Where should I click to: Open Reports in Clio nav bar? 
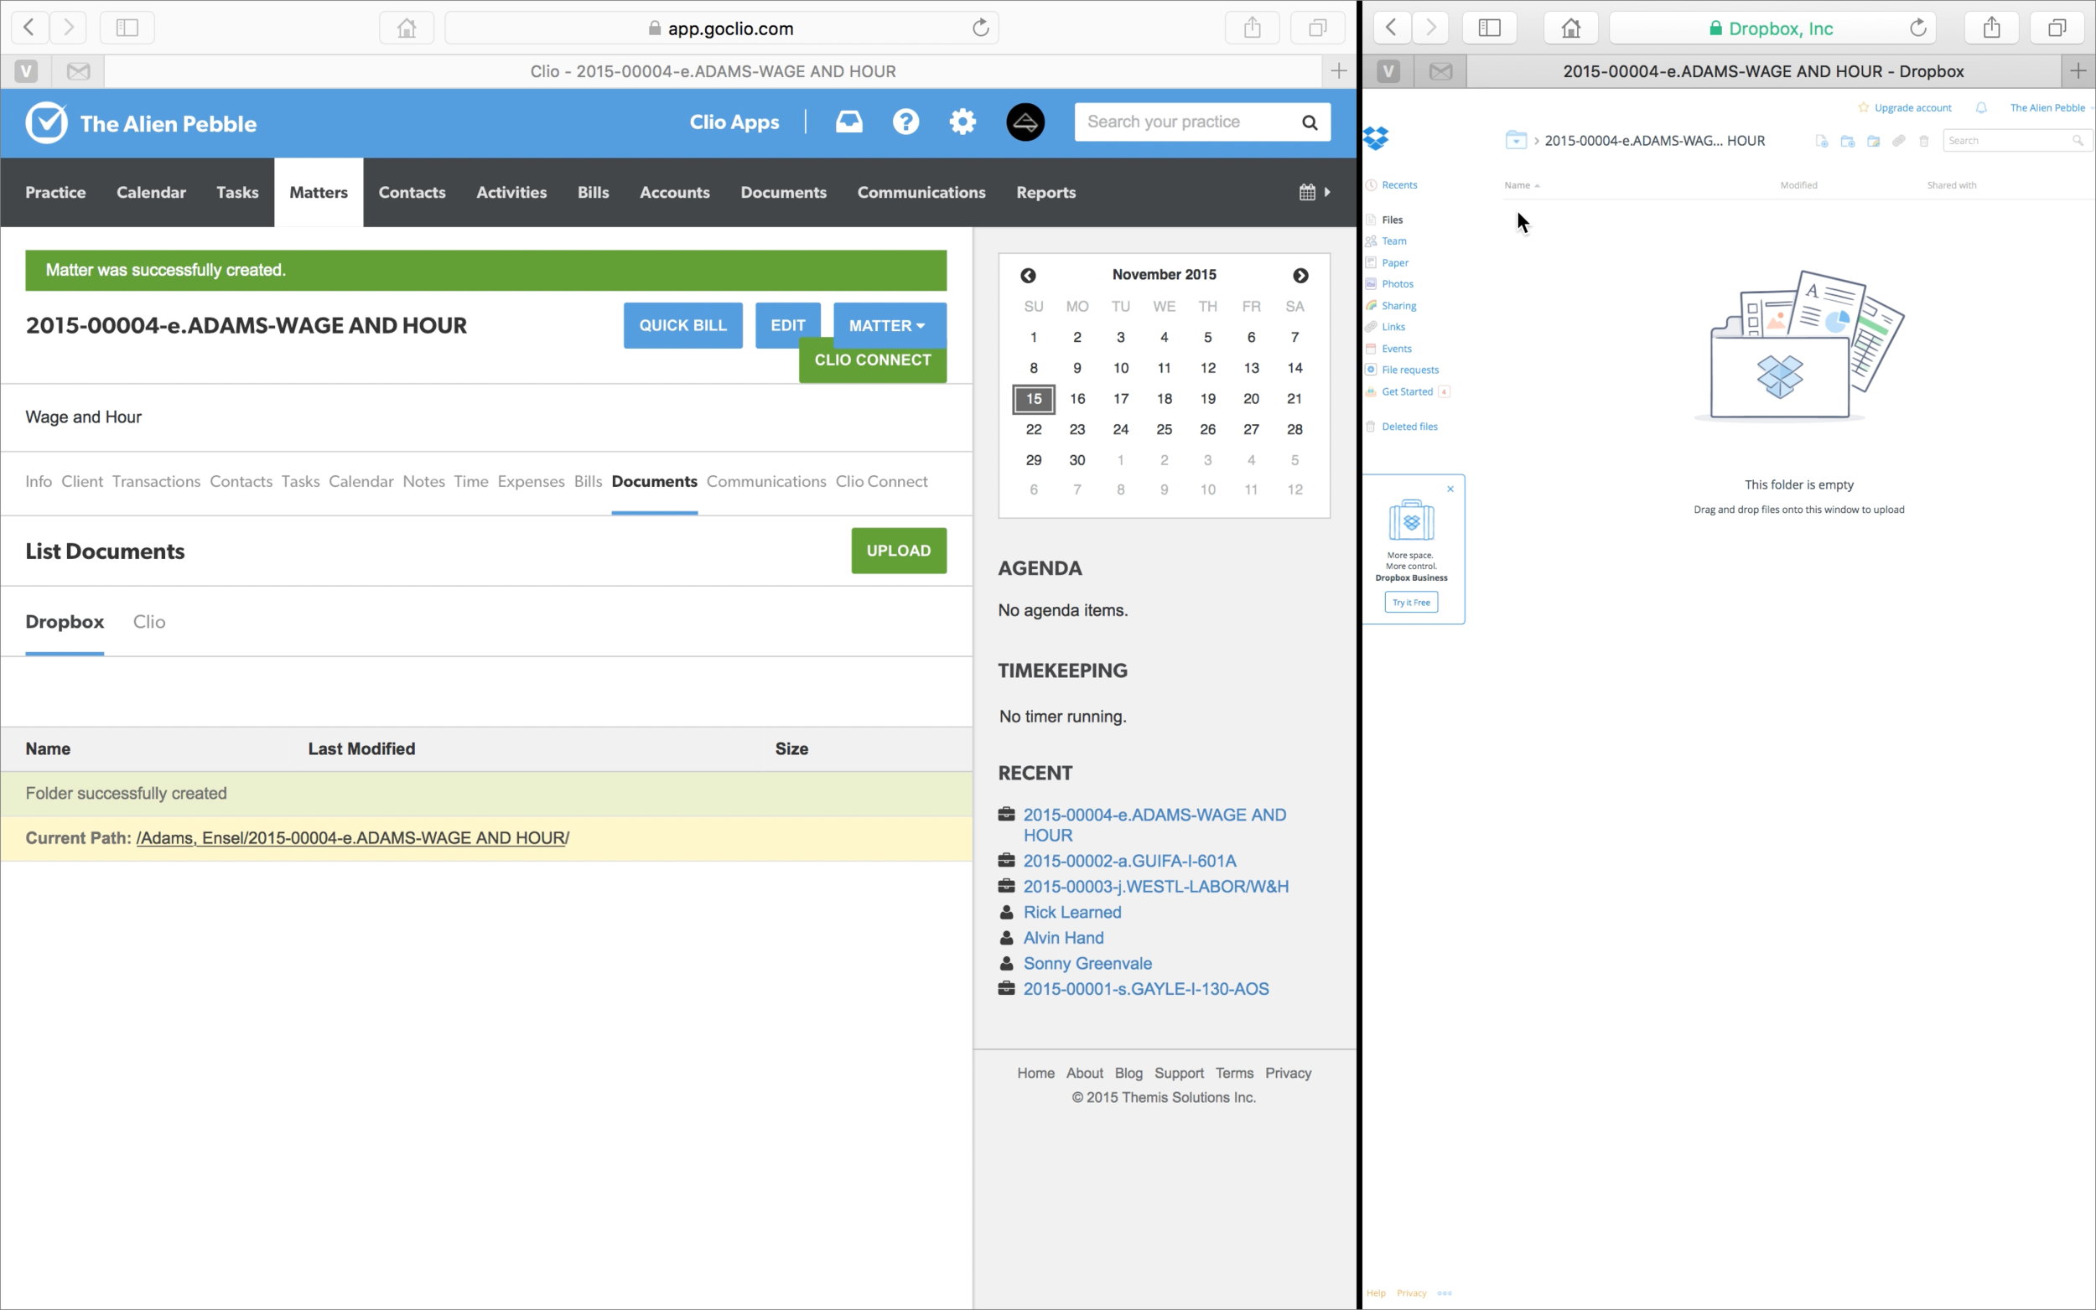[x=1045, y=192]
